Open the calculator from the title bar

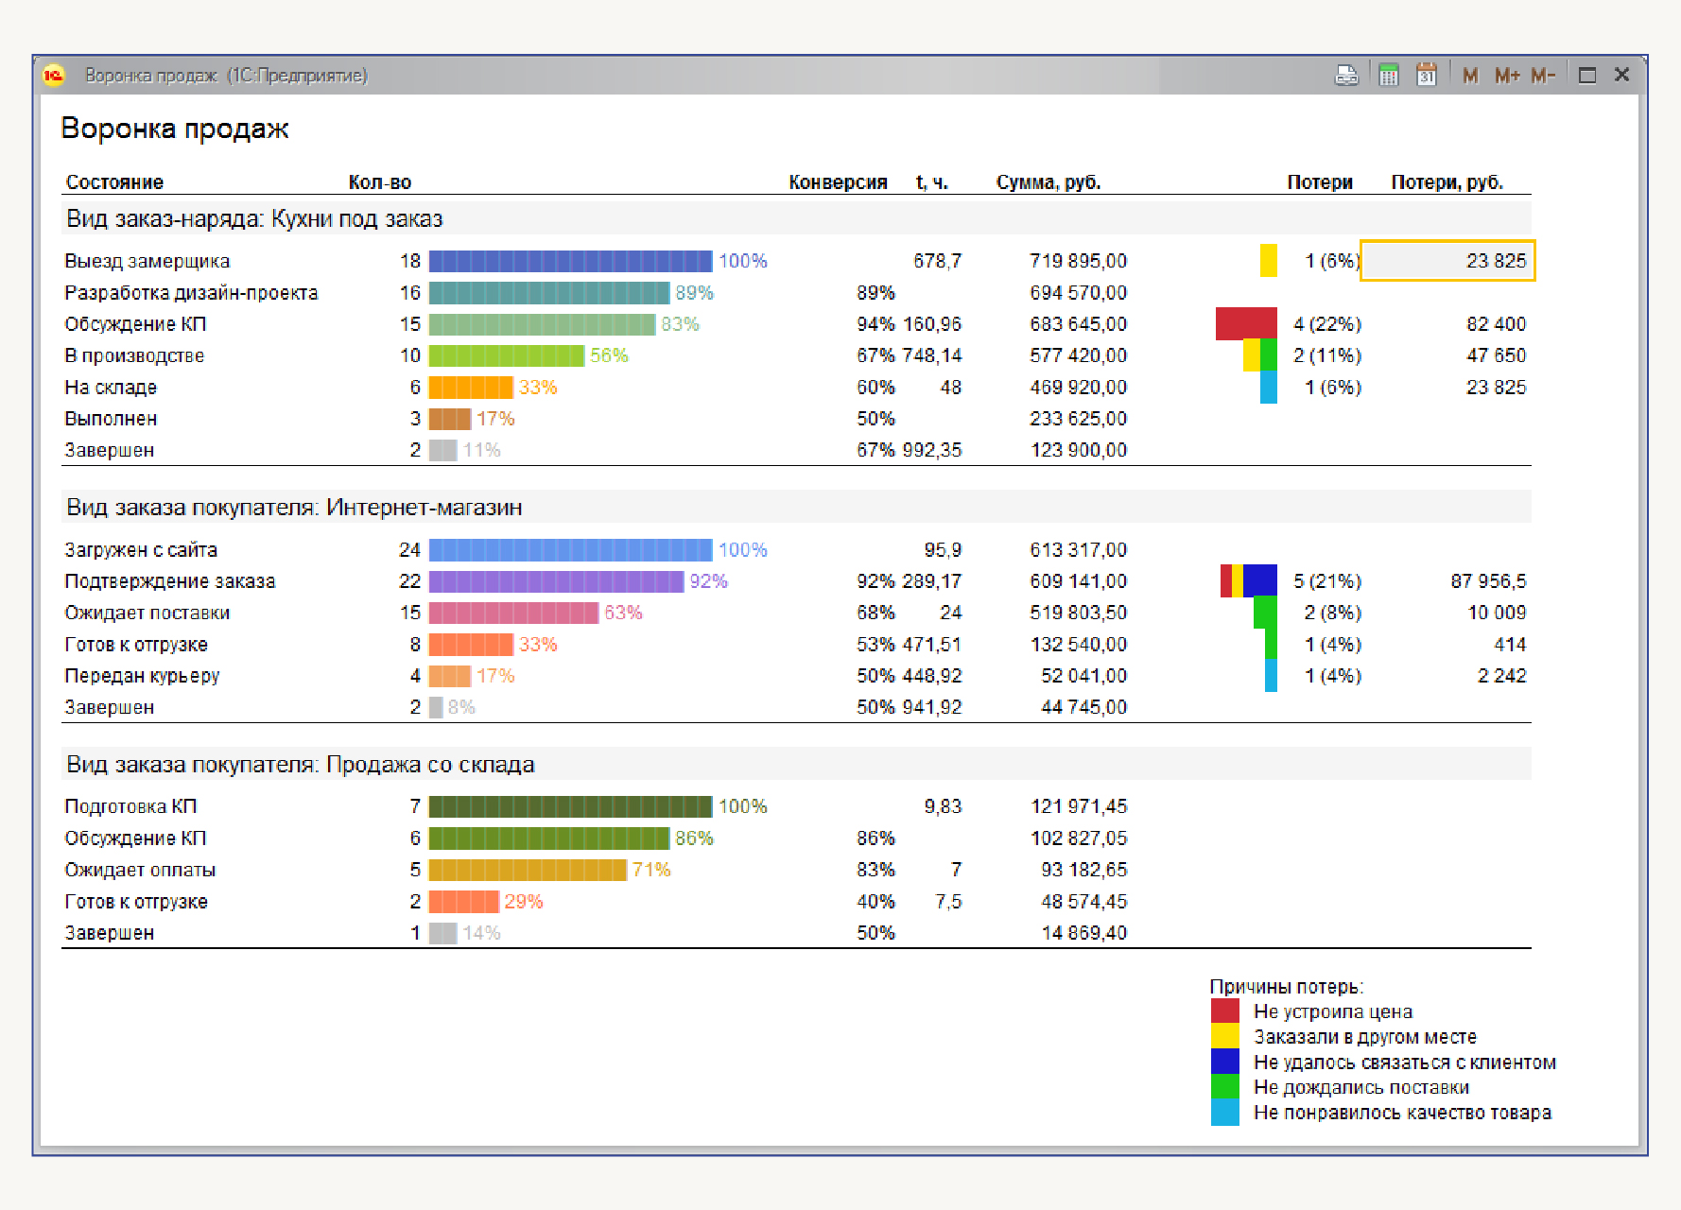click(x=1388, y=76)
